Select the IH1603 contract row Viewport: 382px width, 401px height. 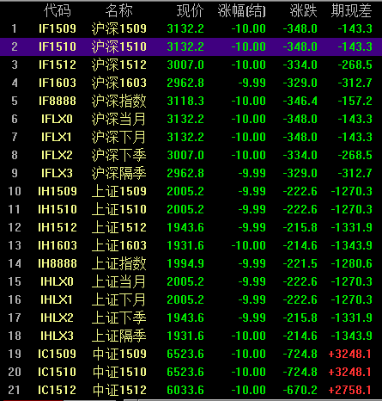tap(191, 245)
